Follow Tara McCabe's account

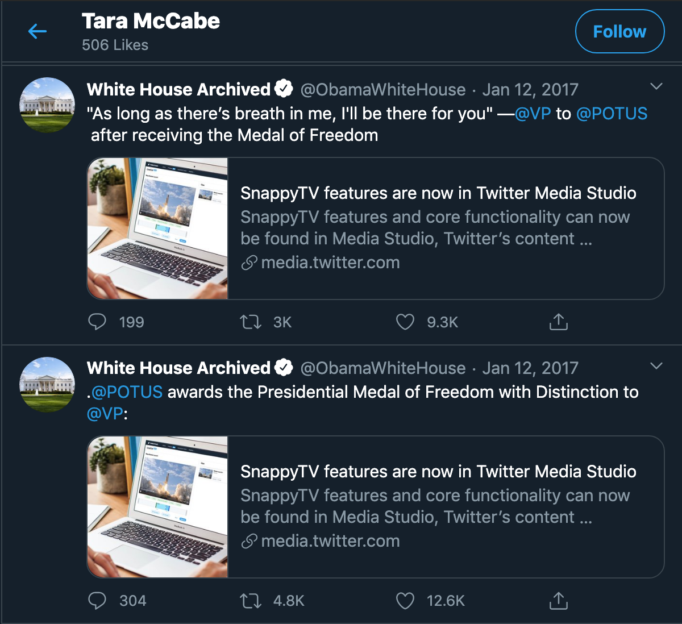click(619, 32)
